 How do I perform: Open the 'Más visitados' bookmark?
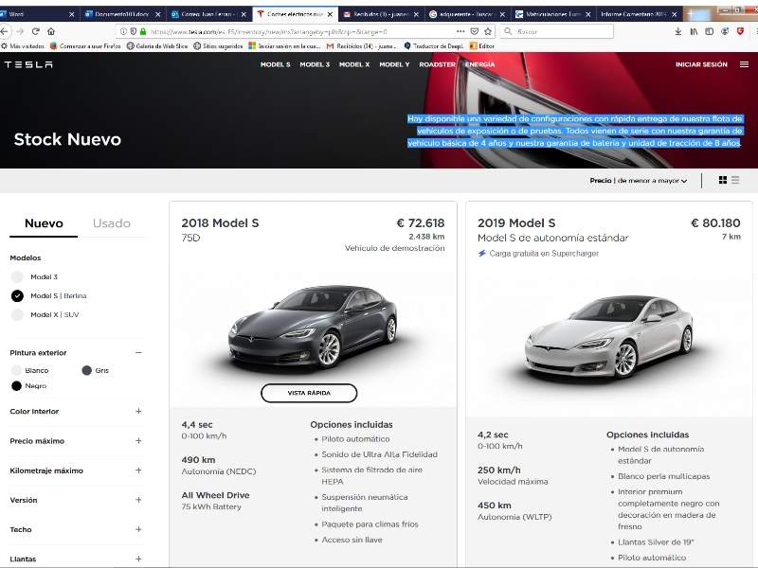23,46
